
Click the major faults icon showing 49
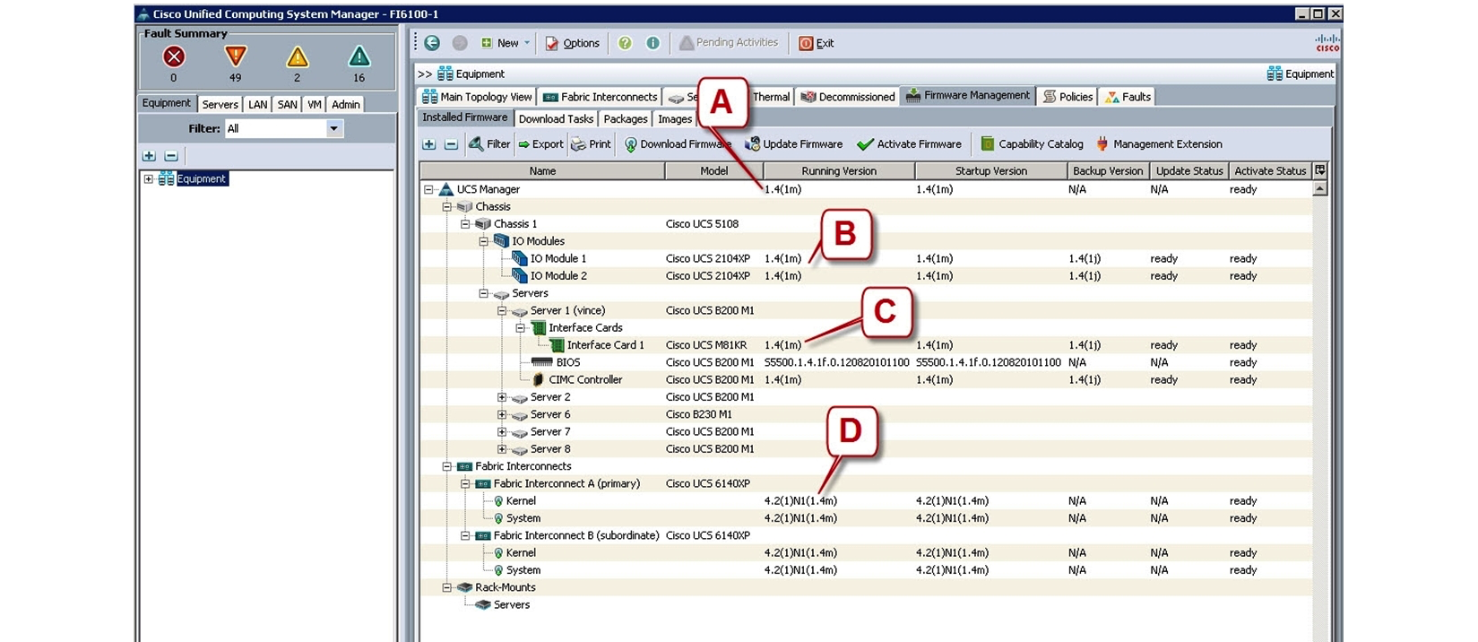coord(235,56)
